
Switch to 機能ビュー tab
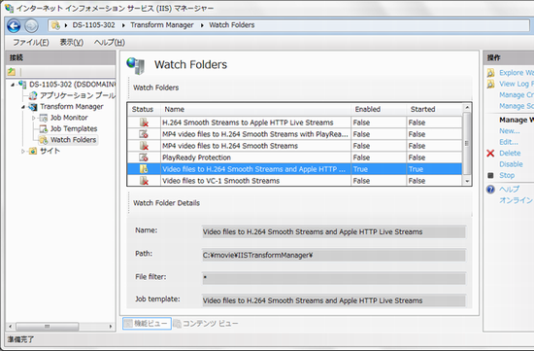point(147,324)
